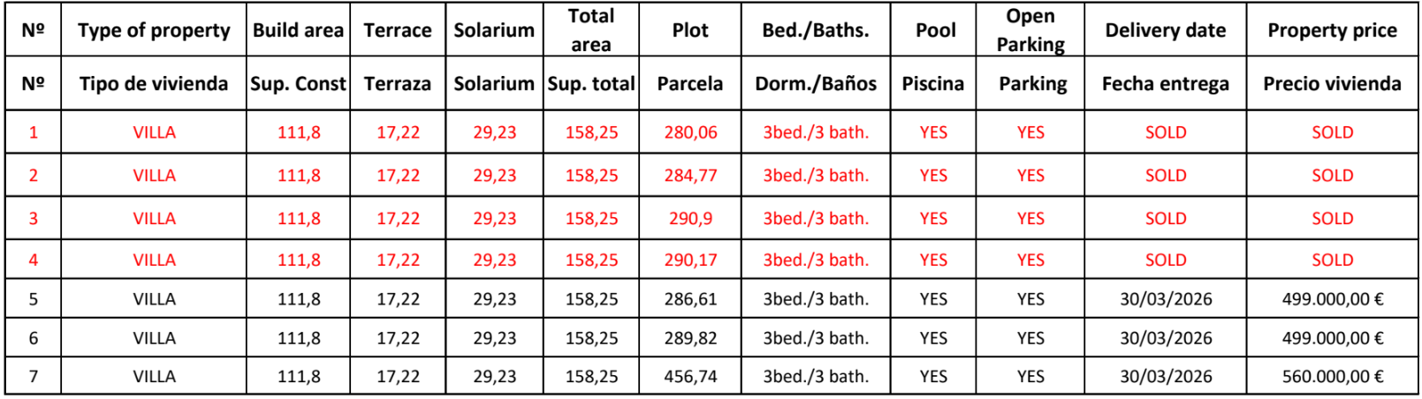Select the plot value 280,06
This screenshot has width=1422, height=399.
tap(690, 132)
